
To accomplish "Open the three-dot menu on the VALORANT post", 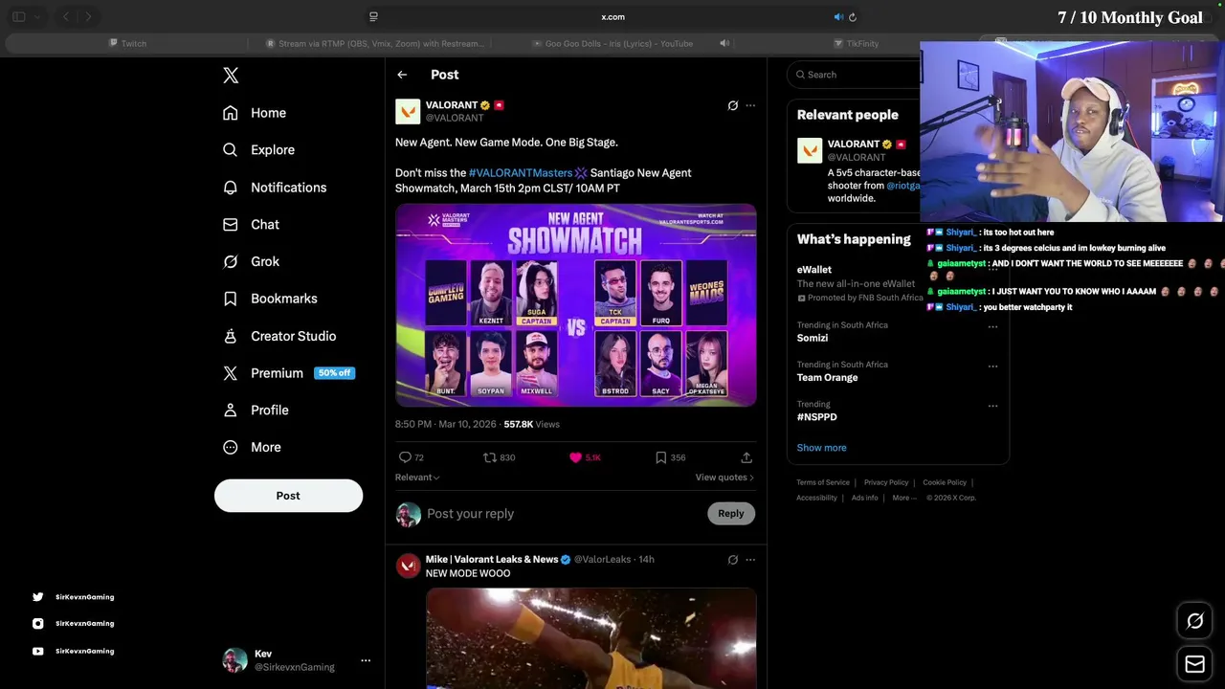I will click(x=750, y=105).
